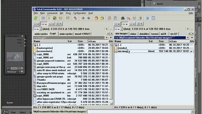Click left panel root directory backslash button
The width and height of the screenshot is (202, 114).
[x=107, y=29]
